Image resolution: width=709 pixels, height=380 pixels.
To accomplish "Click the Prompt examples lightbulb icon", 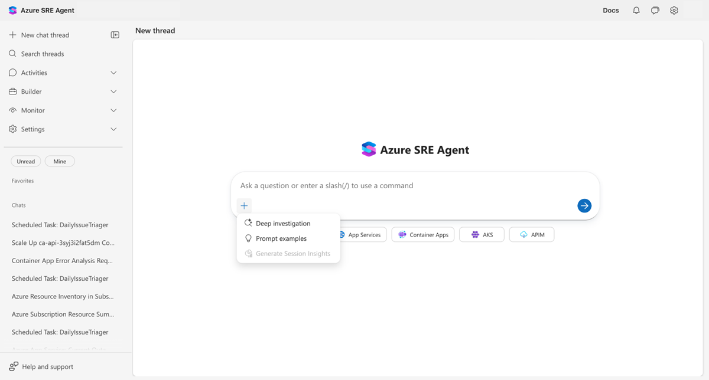I will (249, 238).
